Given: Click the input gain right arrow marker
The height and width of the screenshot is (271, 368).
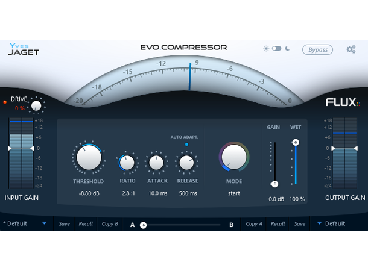Looking at the screenshot, I should tap(32, 148).
